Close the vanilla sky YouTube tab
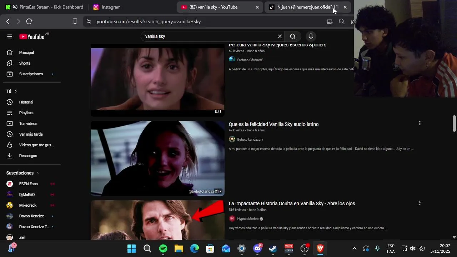 click(257, 7)
